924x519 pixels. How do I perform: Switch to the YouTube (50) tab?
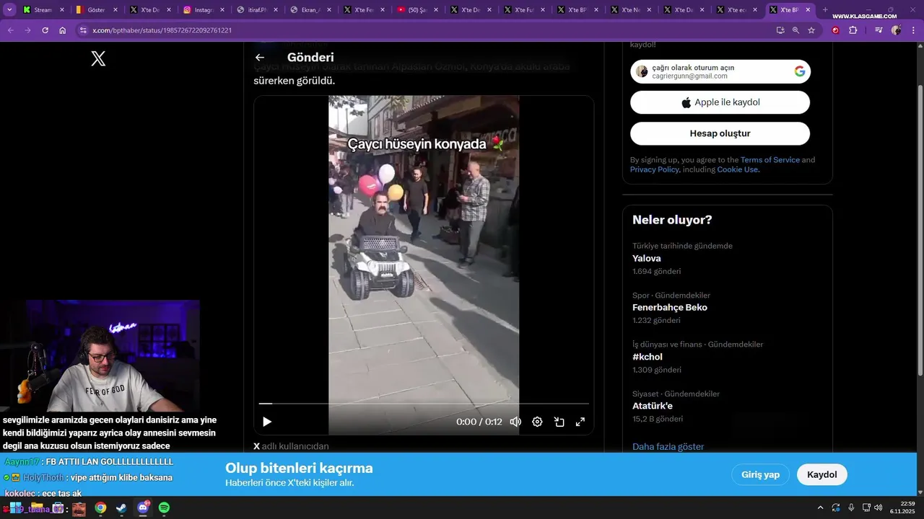click(x=417, y=10)
